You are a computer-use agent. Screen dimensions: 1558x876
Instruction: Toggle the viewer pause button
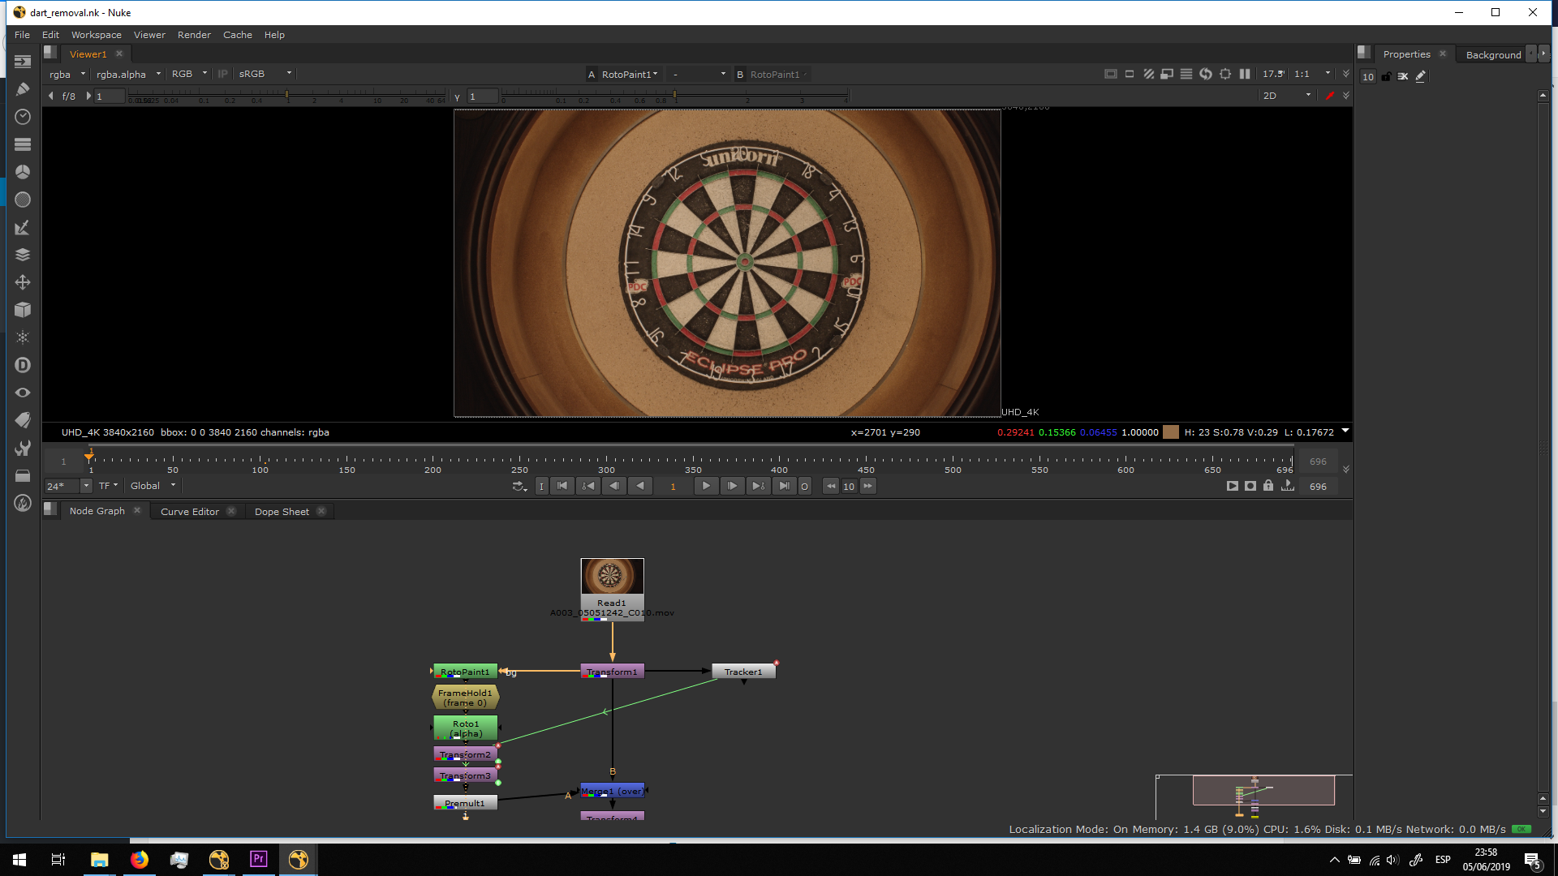(1245, 74)
